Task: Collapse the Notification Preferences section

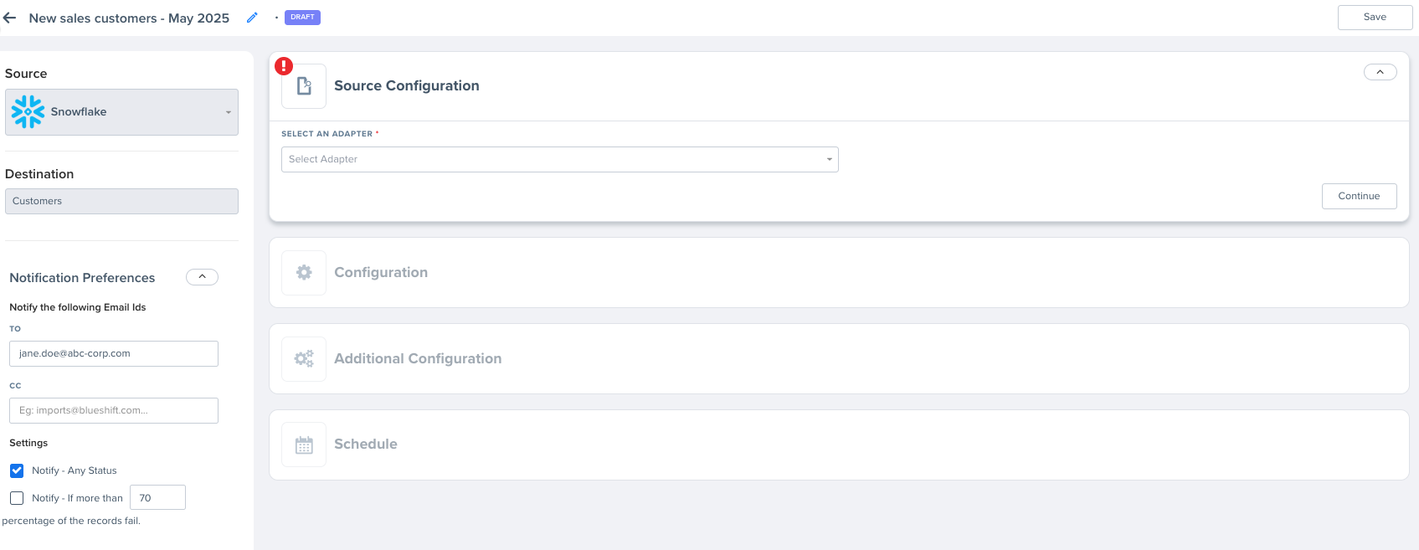Action: 202,277
